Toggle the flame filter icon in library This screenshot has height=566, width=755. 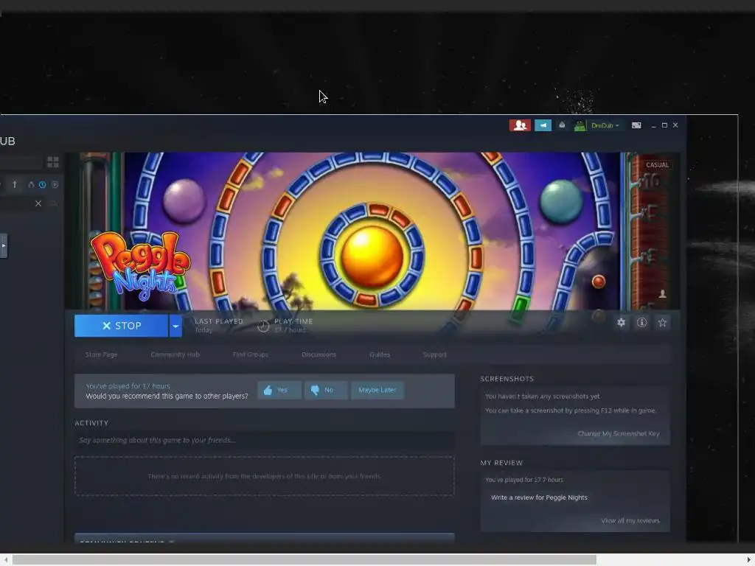pos(31,185)
